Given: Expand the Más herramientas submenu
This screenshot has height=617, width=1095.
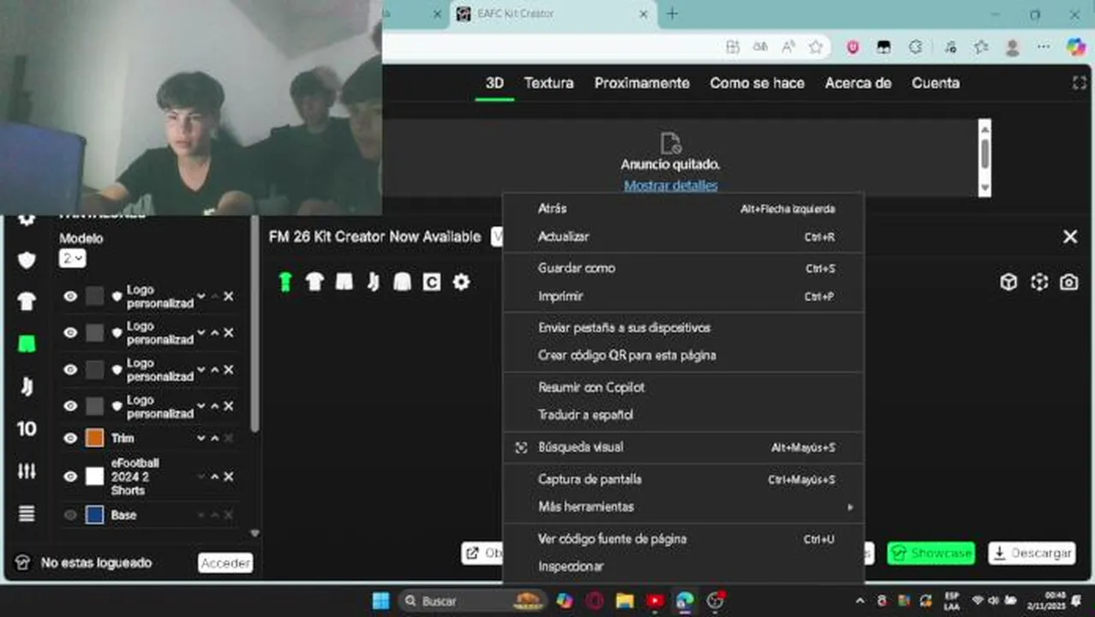Looking at the screenshot, I should coord(683,506).
